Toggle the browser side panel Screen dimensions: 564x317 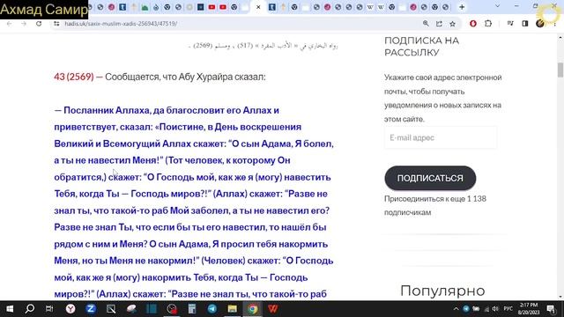click(525, 24)
